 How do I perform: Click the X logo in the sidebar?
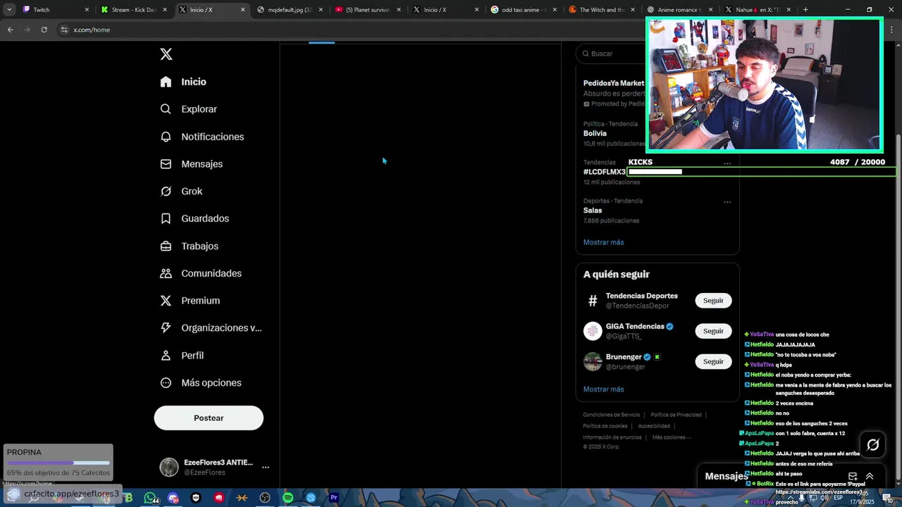(166, 54)
